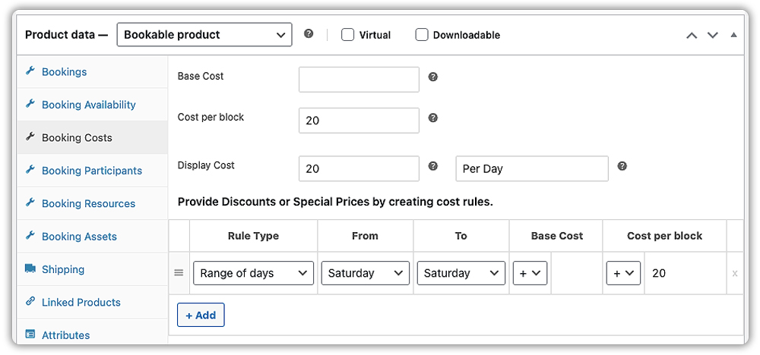The height and width of the screenshot is (355, 760).
Task: Click help icon beside Display Cost 20 field
Action: (433, 166)
